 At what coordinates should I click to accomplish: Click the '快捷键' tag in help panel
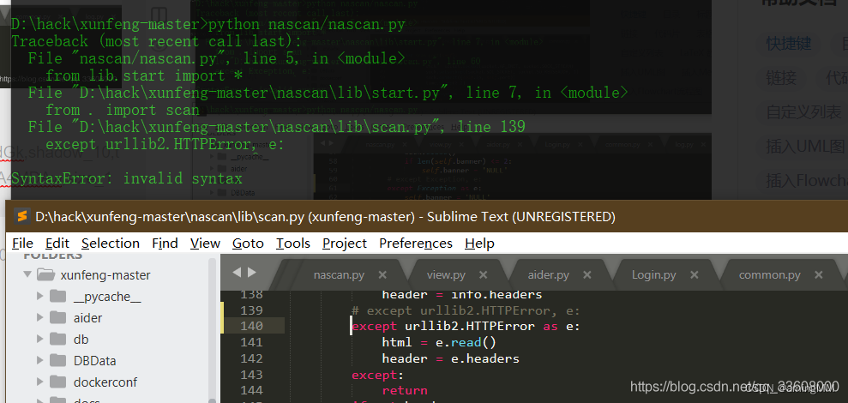point(789,44)
